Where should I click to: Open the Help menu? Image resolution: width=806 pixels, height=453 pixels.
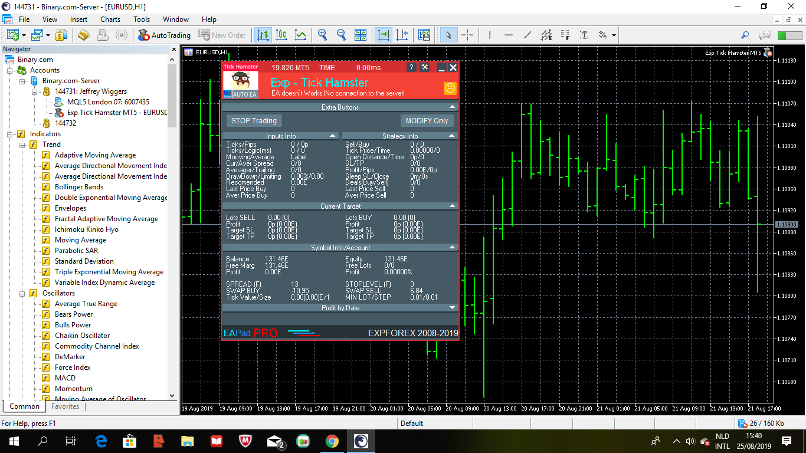click(209, 19)
